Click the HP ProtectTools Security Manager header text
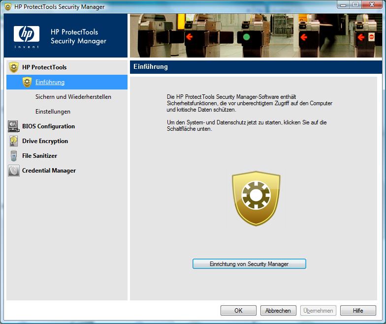386x324 pixels. tap(78, 36)
